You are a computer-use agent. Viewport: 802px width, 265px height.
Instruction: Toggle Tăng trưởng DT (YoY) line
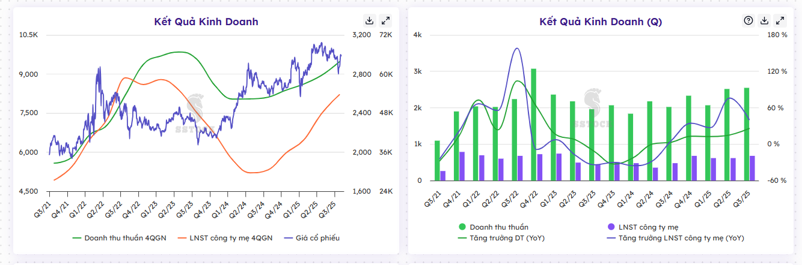pyautogui.click(x=501, y=238)
